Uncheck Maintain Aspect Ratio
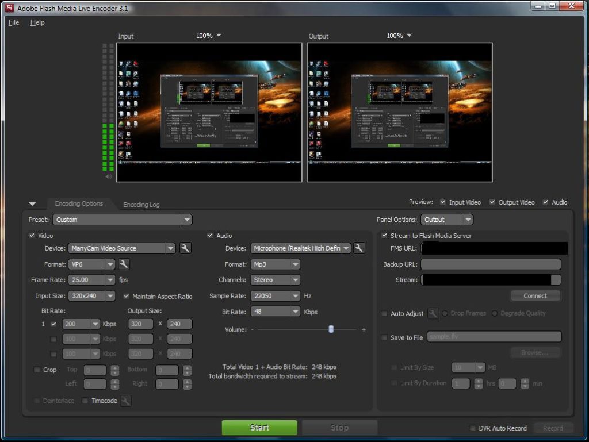This screenshot has width=589, height=442. coord(126,296)
